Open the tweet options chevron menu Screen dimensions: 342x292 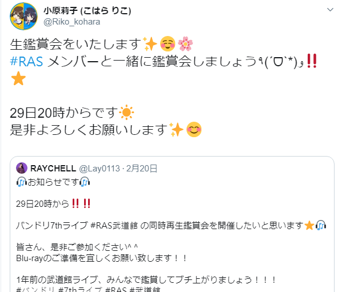330,10
